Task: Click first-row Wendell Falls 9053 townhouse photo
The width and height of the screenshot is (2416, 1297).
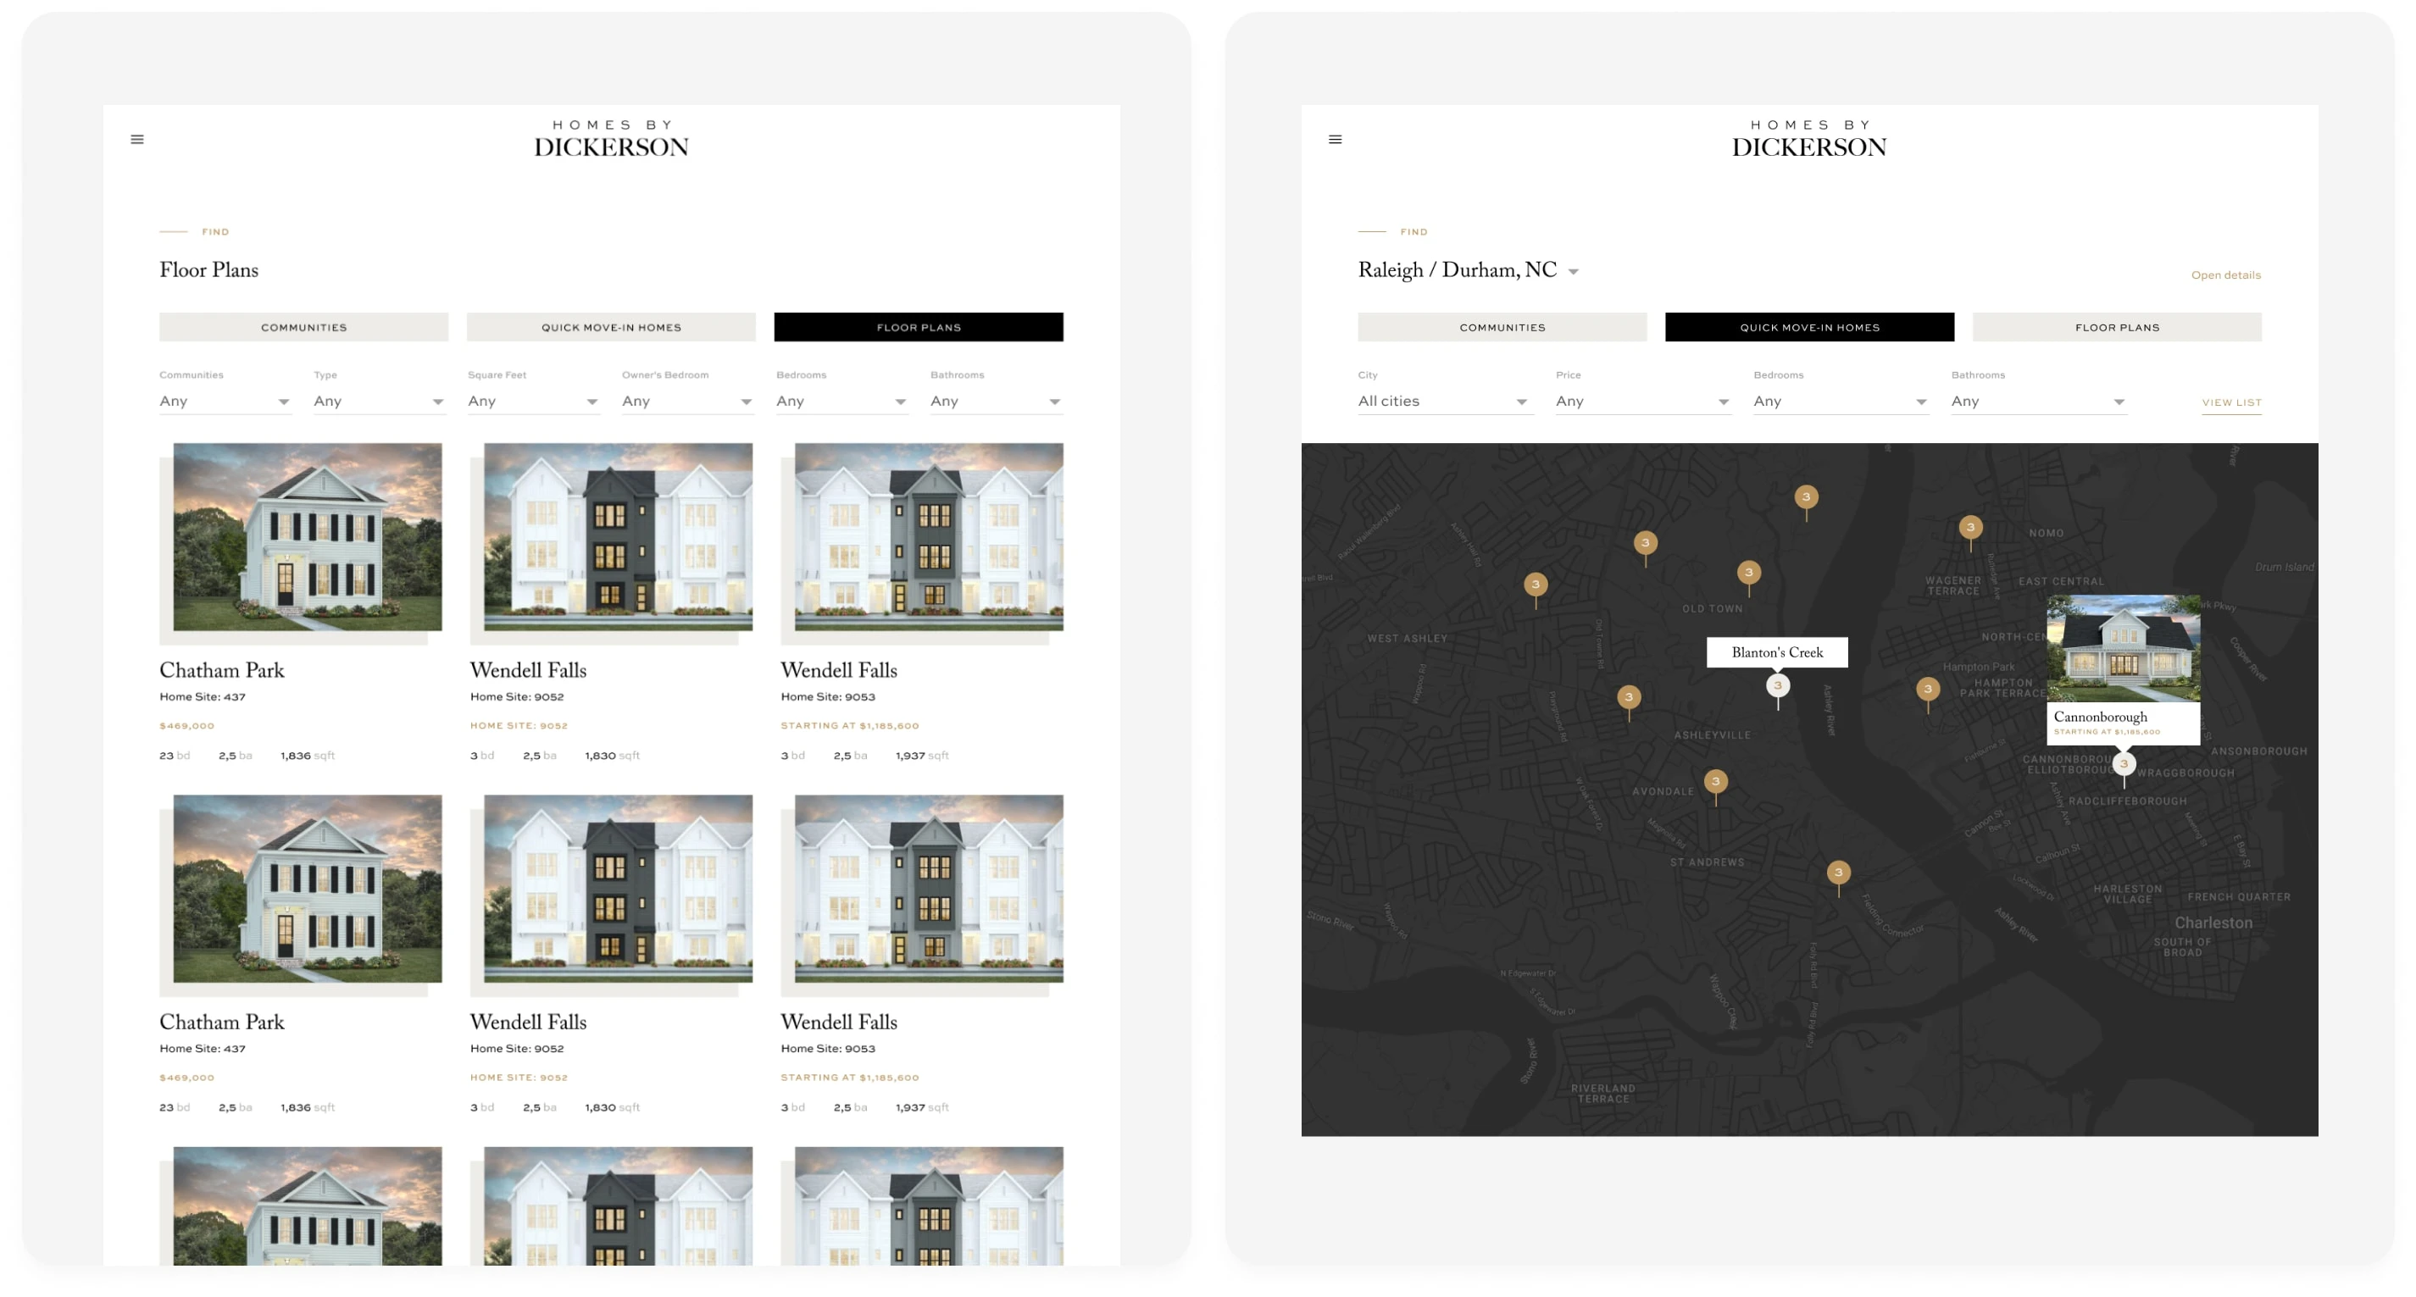Action: 929,537
